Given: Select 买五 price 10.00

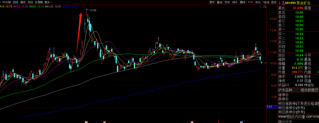Looking at the screenshot, I should [x=299, y=51].
